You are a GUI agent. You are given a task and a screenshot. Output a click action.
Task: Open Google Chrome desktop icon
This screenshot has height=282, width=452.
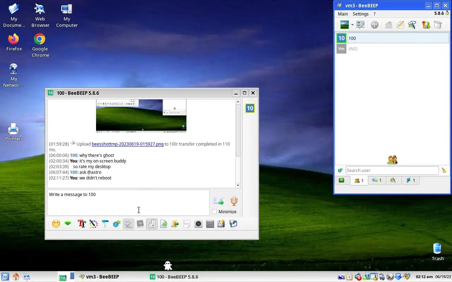[40, 45]
